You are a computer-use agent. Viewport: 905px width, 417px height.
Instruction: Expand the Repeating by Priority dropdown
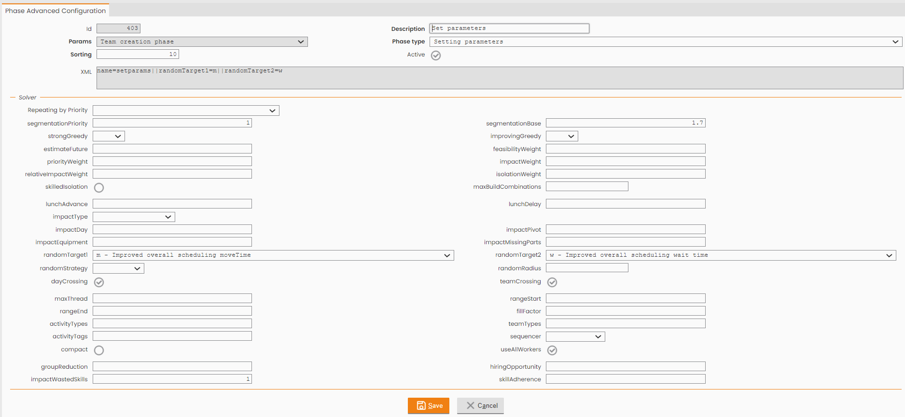(x=186, y=111)
